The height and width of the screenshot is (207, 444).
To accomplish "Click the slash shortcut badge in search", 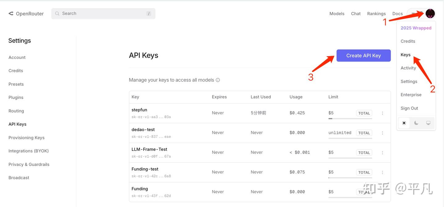I will pos(149,14).
